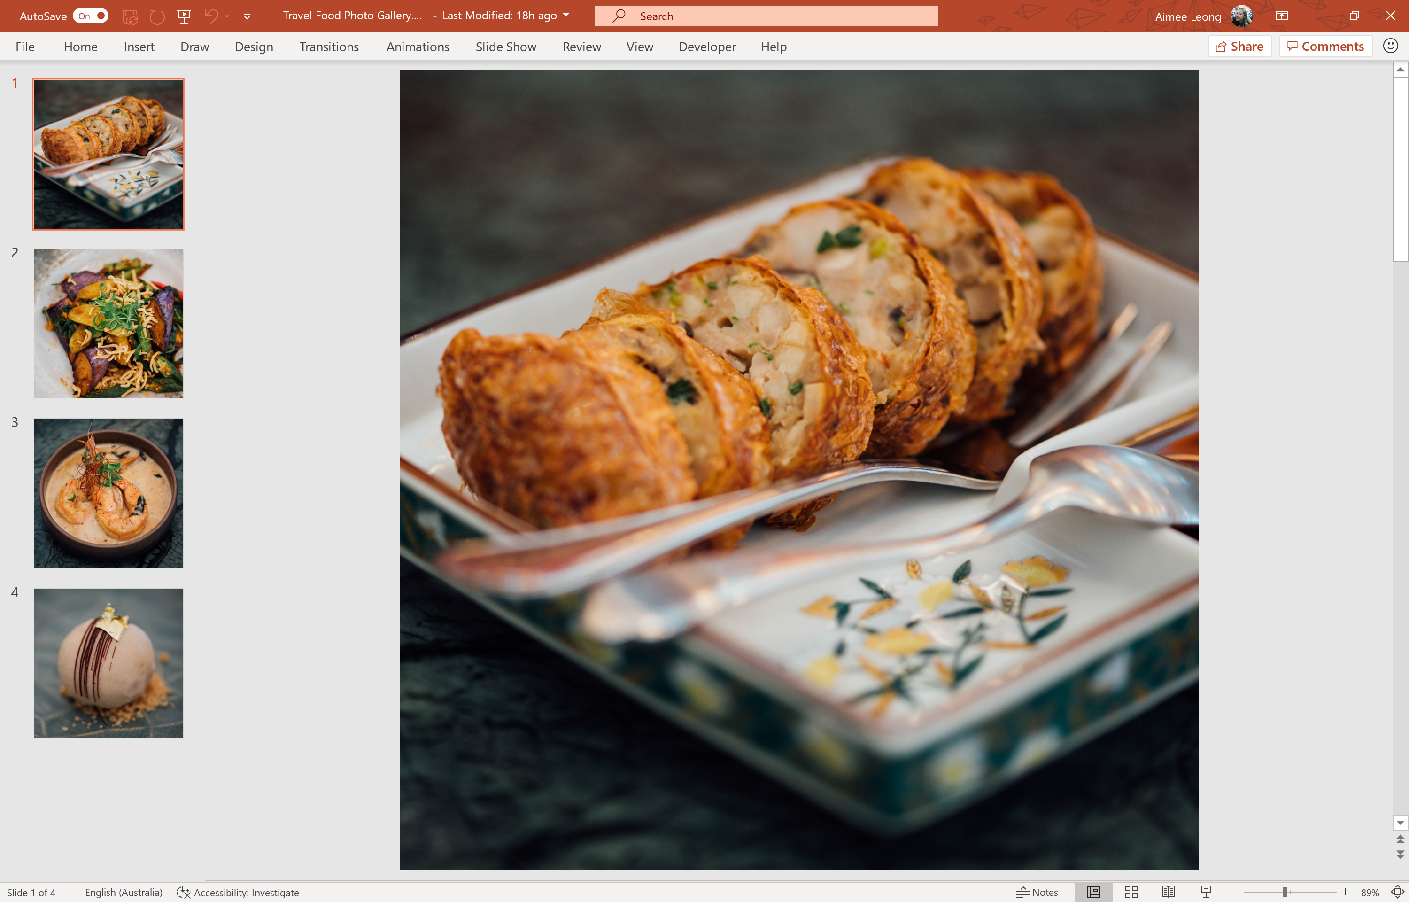The image size is (1409, 902).
Task: Fit slide to current window icon
Action: click(1397, 892)
